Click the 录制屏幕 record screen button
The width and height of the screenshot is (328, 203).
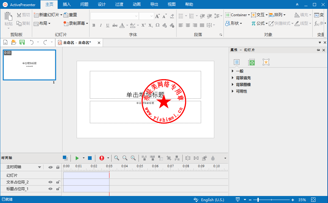(76, 23)
